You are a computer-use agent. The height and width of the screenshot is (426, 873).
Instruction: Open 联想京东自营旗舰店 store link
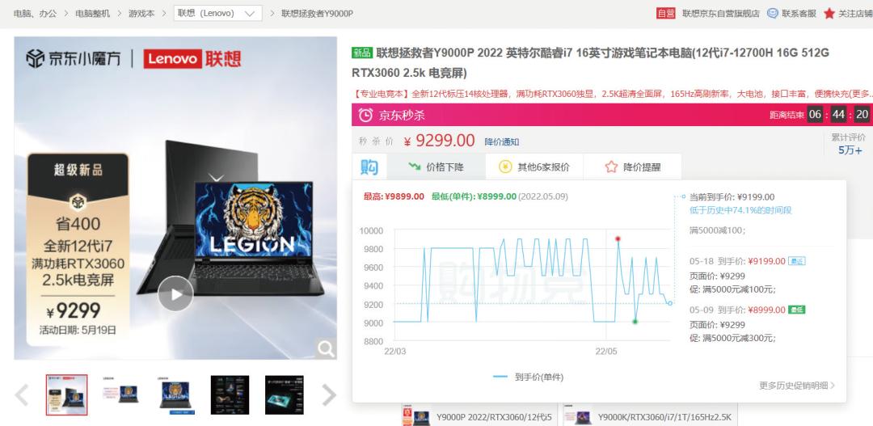(x=720, y=14)
